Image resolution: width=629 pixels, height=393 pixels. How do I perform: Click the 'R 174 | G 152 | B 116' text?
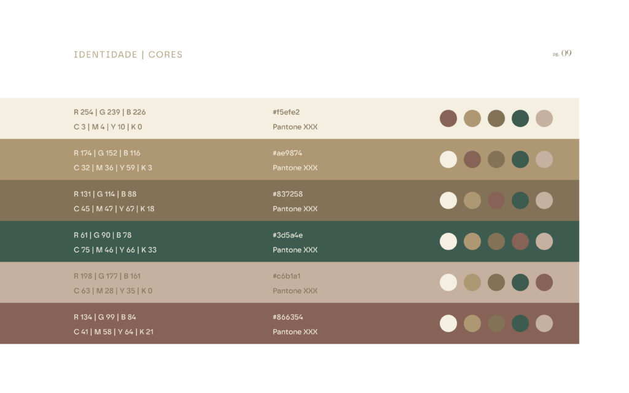(107, 154)
